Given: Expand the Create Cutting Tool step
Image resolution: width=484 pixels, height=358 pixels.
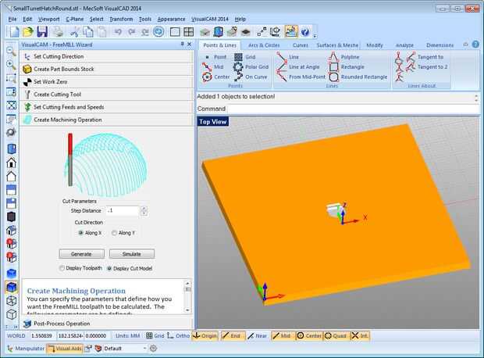Looking at the screenshot, I should pyautogui.click(x=107, y=95).
